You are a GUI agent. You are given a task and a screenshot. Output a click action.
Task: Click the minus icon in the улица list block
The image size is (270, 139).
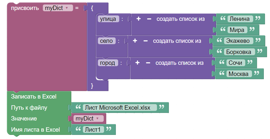(x=149, y=19)
